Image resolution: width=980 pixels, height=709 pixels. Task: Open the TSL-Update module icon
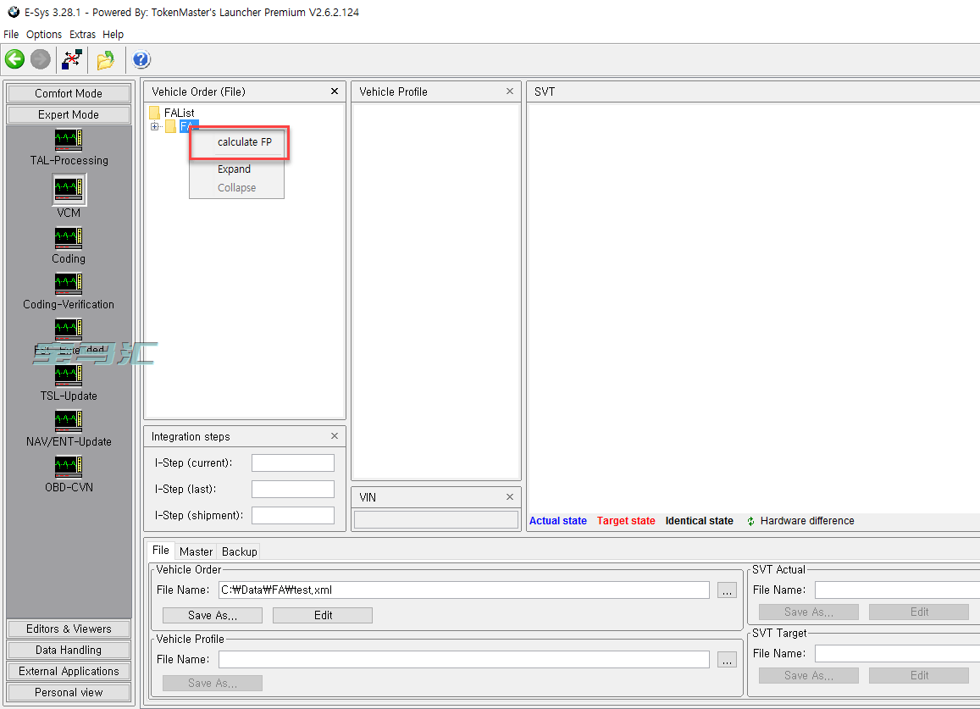68,375
